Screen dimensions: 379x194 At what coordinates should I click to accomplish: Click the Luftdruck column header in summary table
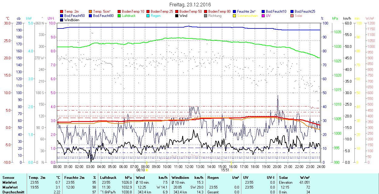[x=108, y=178]
